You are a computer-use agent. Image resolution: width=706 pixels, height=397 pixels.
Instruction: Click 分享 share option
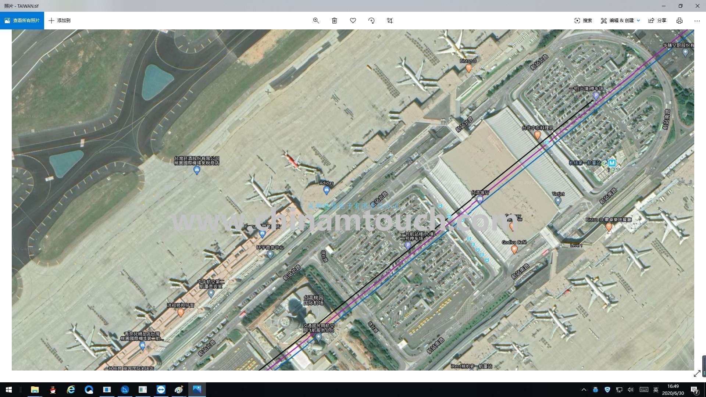(657, 21)
